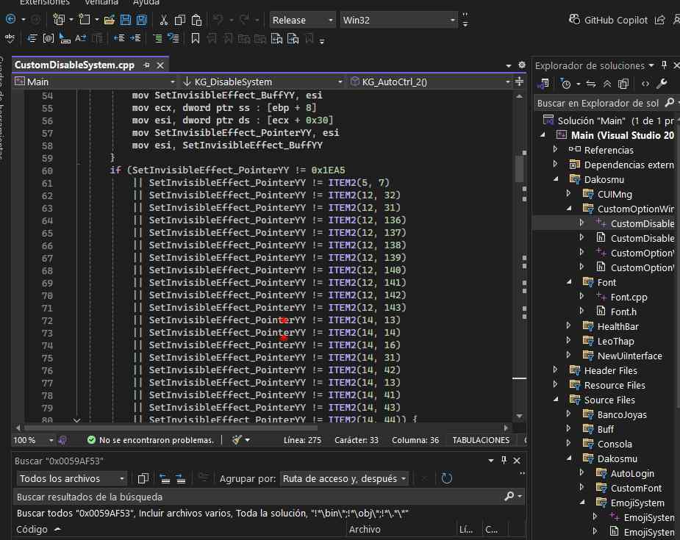Click the code view brackets icon in Solution Explorer
This screenshot has height=540, width=680.
645,84
